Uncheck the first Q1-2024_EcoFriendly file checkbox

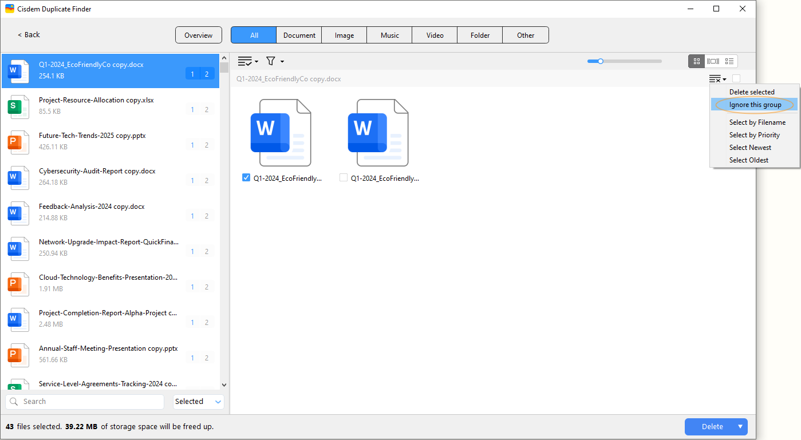pyautogui.click(x=246, y=178)
